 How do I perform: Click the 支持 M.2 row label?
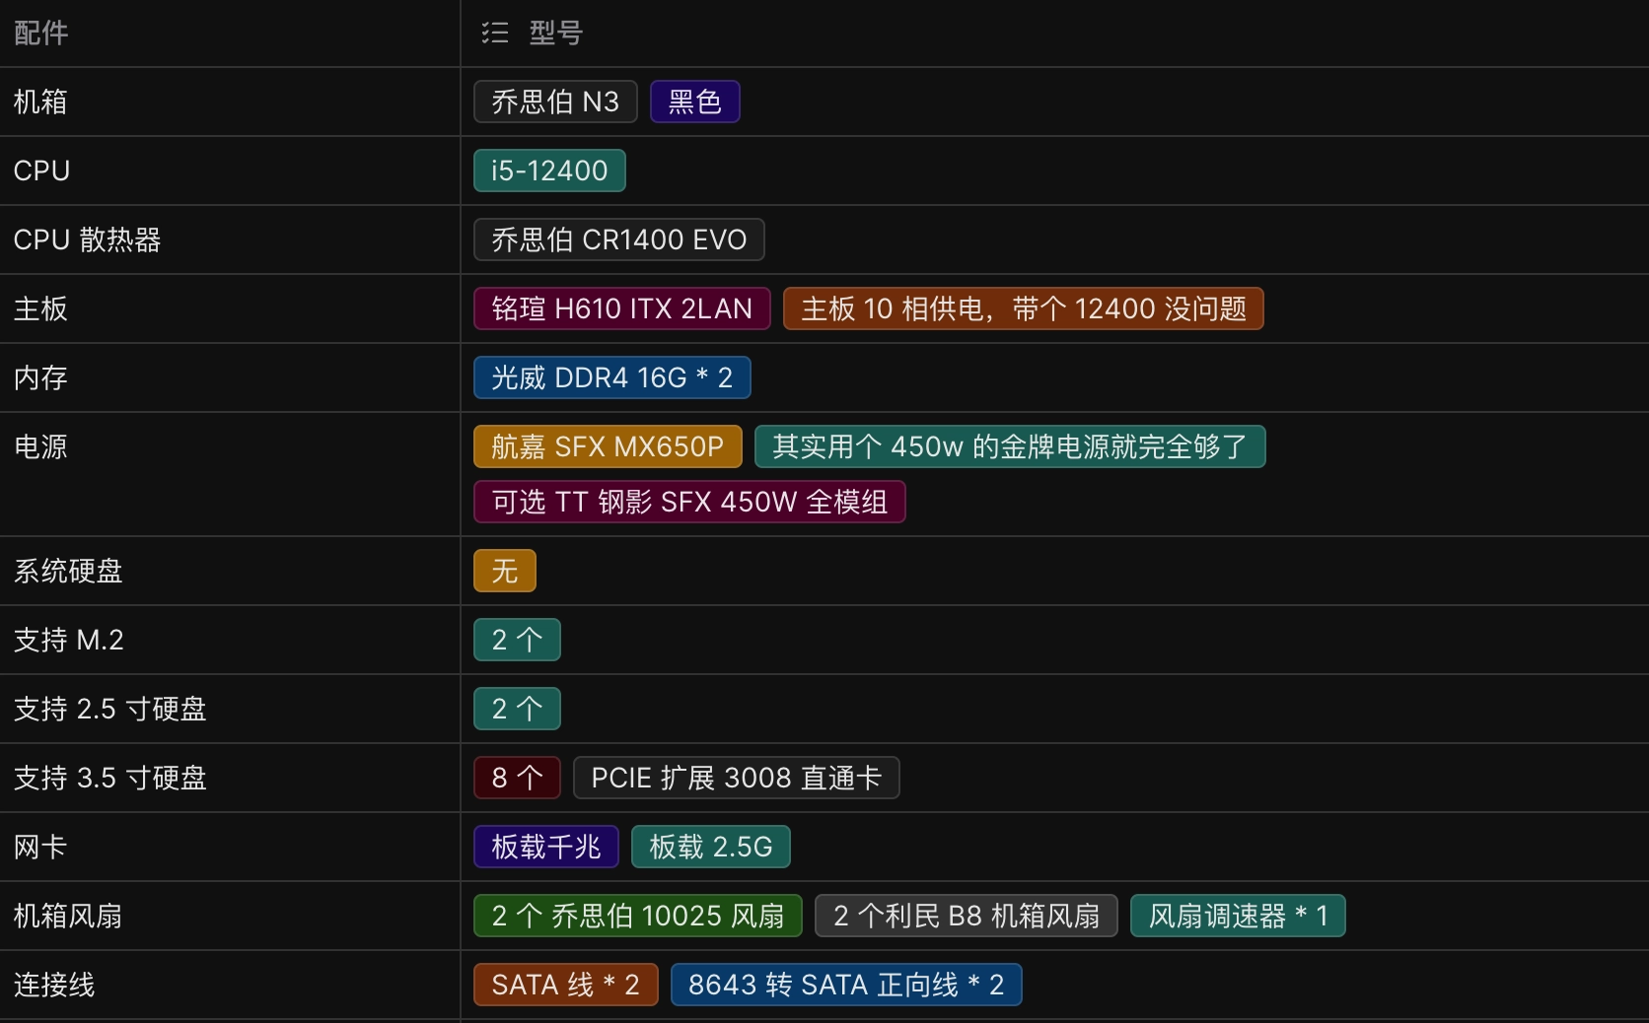pos(69,640)
